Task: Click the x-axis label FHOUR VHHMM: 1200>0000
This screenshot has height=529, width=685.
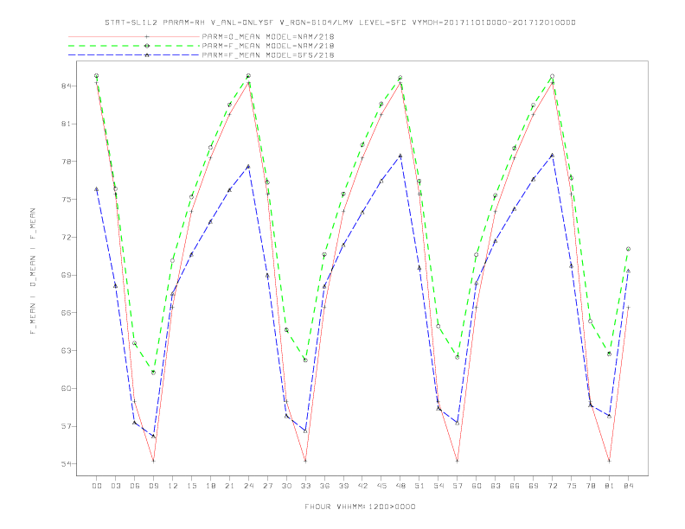Action: coord(360,507)
